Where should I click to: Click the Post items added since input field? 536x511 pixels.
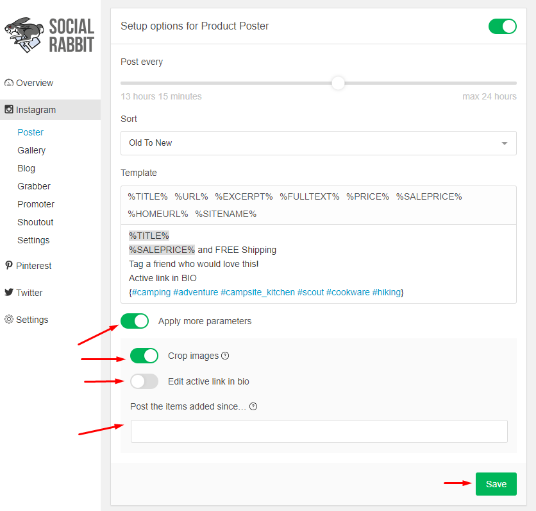click(x=319, y=431)
